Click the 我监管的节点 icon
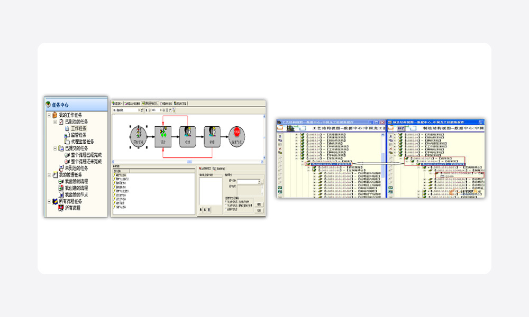The image size is (529, 317). coord(61,195)
